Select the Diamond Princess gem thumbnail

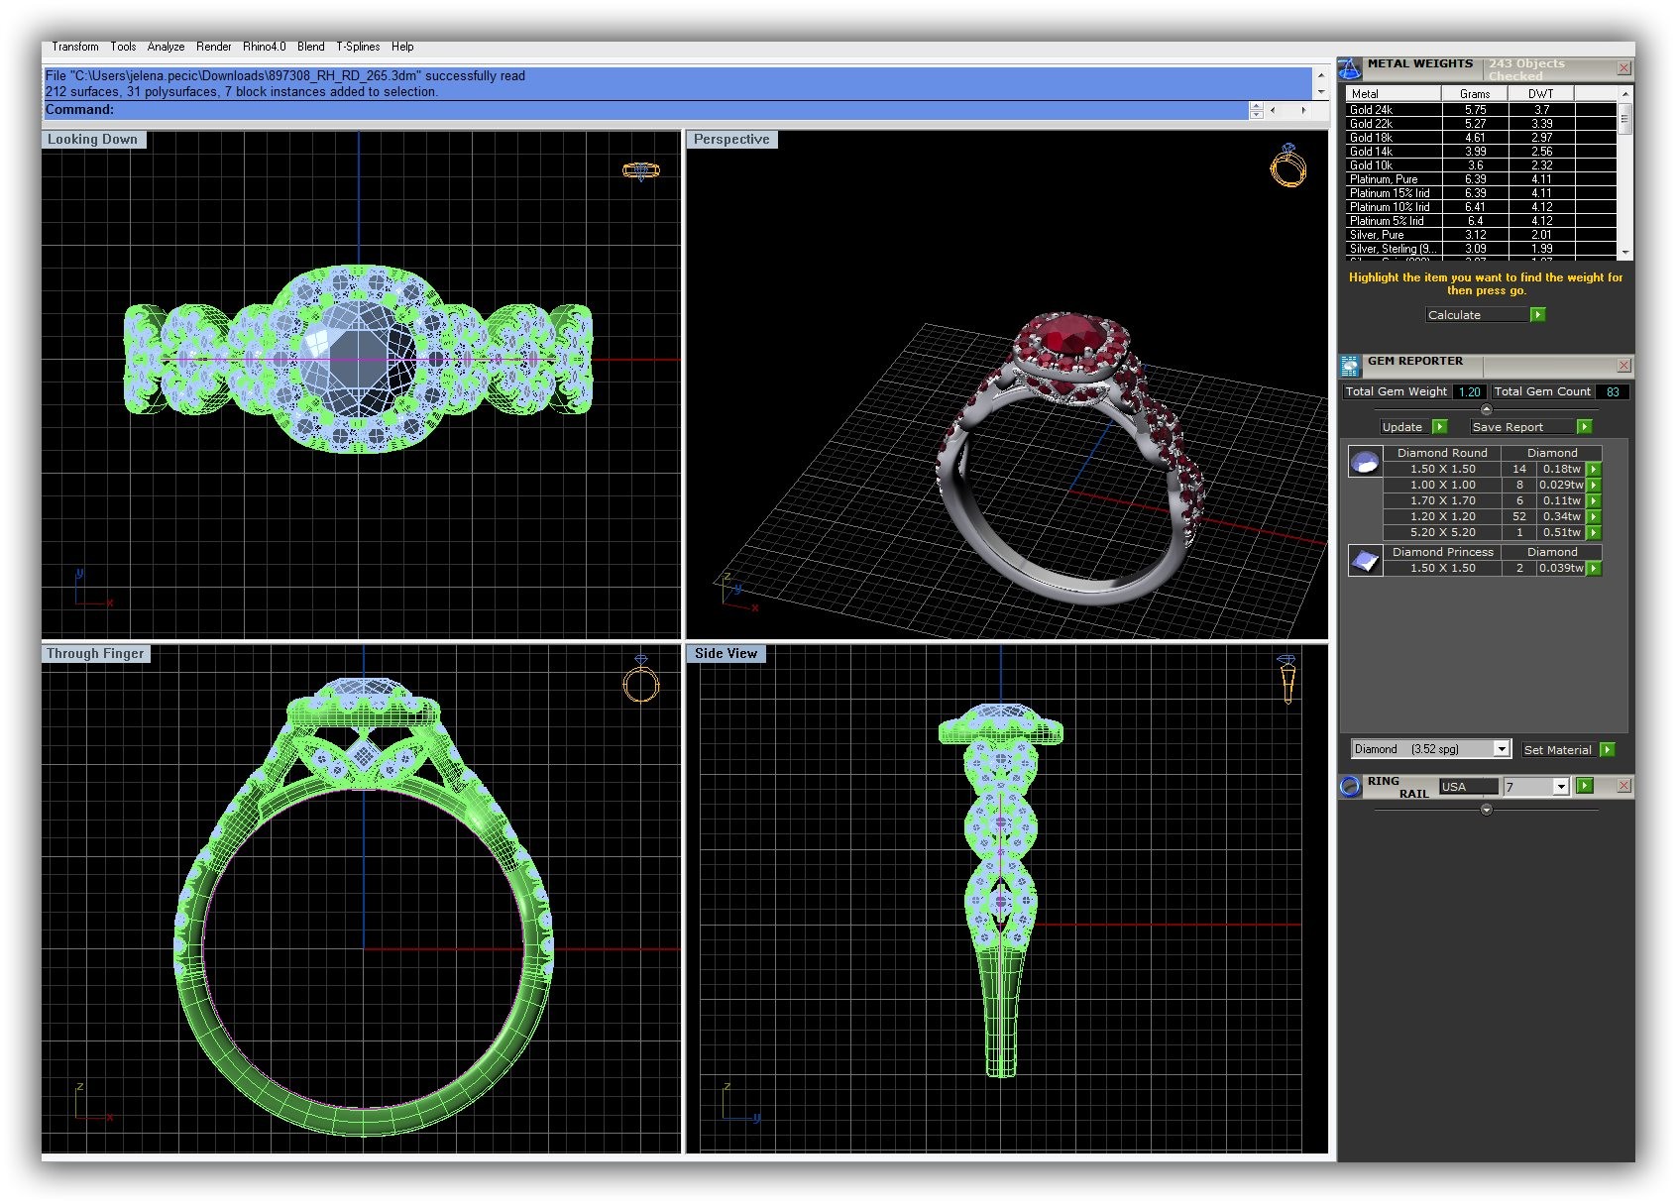coord(1365,561)
